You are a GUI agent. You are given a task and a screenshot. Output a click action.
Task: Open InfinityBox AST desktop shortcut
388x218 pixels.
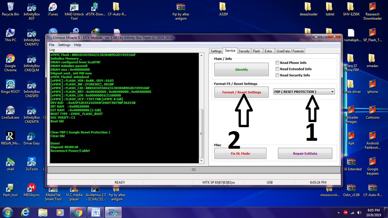pyautogui.click(x=32, y=11)
